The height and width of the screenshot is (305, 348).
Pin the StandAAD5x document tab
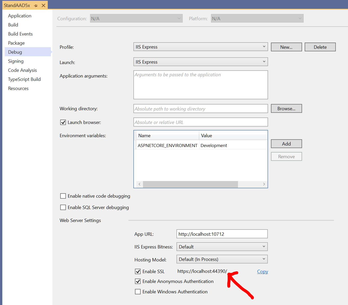coord(36,5)
